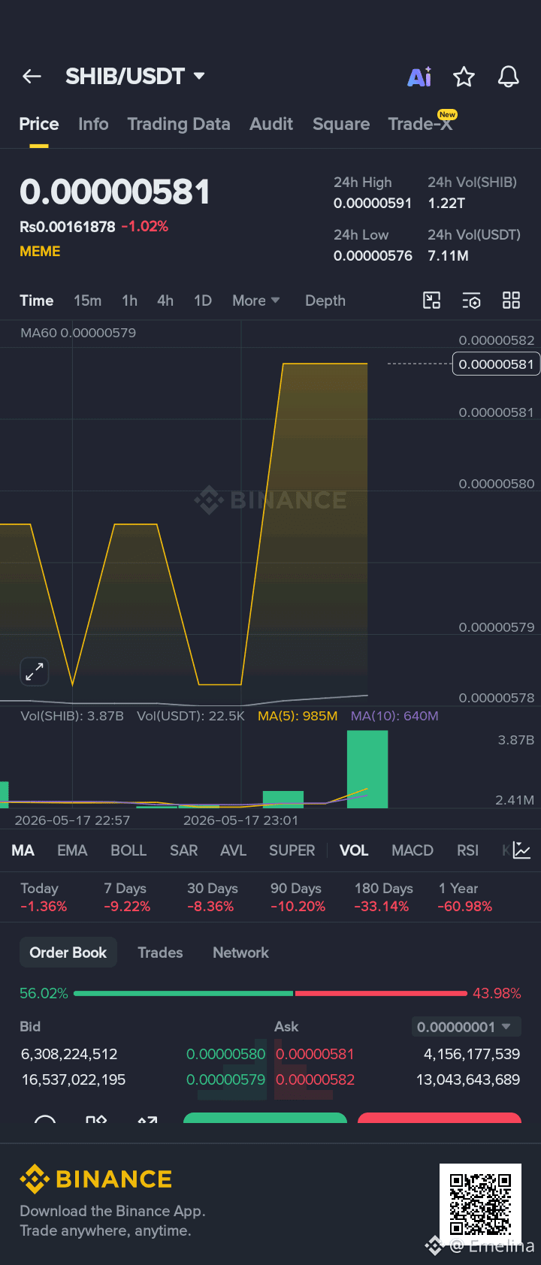Select the Order Book tab
Viewport: 541px width, 1265px height.
[68, 953]
